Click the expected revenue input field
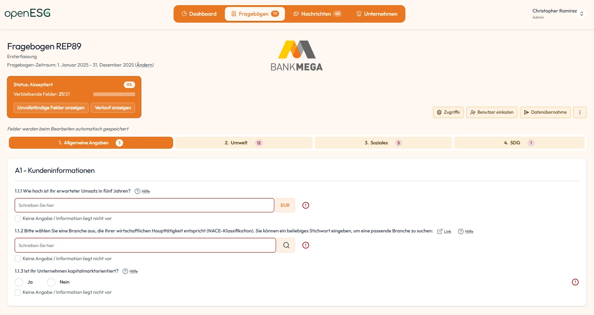The height and width of the screenshot is (315, 594). [144, 205]
